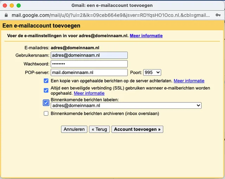225x179 pixels.
Task: Go back with the « Terug button
Action: pos(99,129)
